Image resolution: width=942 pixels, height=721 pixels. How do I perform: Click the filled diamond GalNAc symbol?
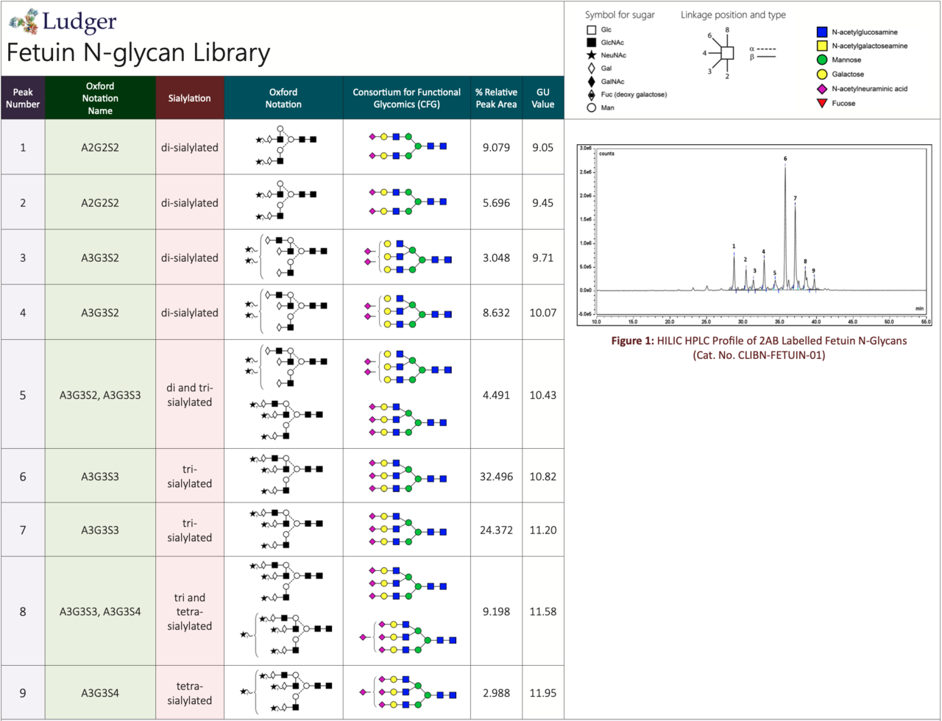click(591, 82)
